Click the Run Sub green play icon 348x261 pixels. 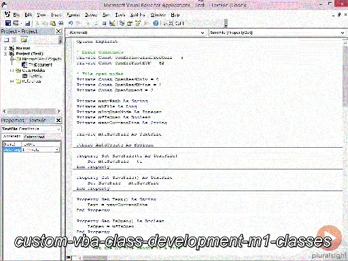(x=88, y=23)
